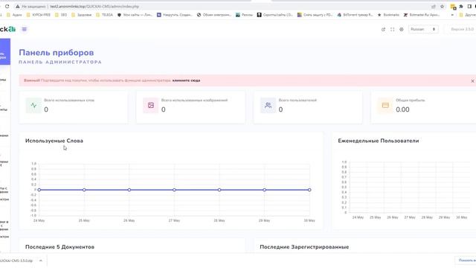Open the 'Аудио' bookmarks folder
This screenshot has width=476, height=268.
tap(14, 15)
